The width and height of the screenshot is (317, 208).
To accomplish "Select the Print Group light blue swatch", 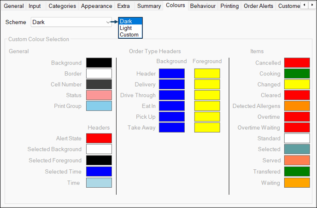I will click(99, 106).
